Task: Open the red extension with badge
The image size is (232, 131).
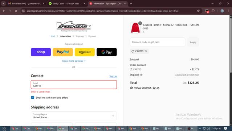Action: [207, 11]
